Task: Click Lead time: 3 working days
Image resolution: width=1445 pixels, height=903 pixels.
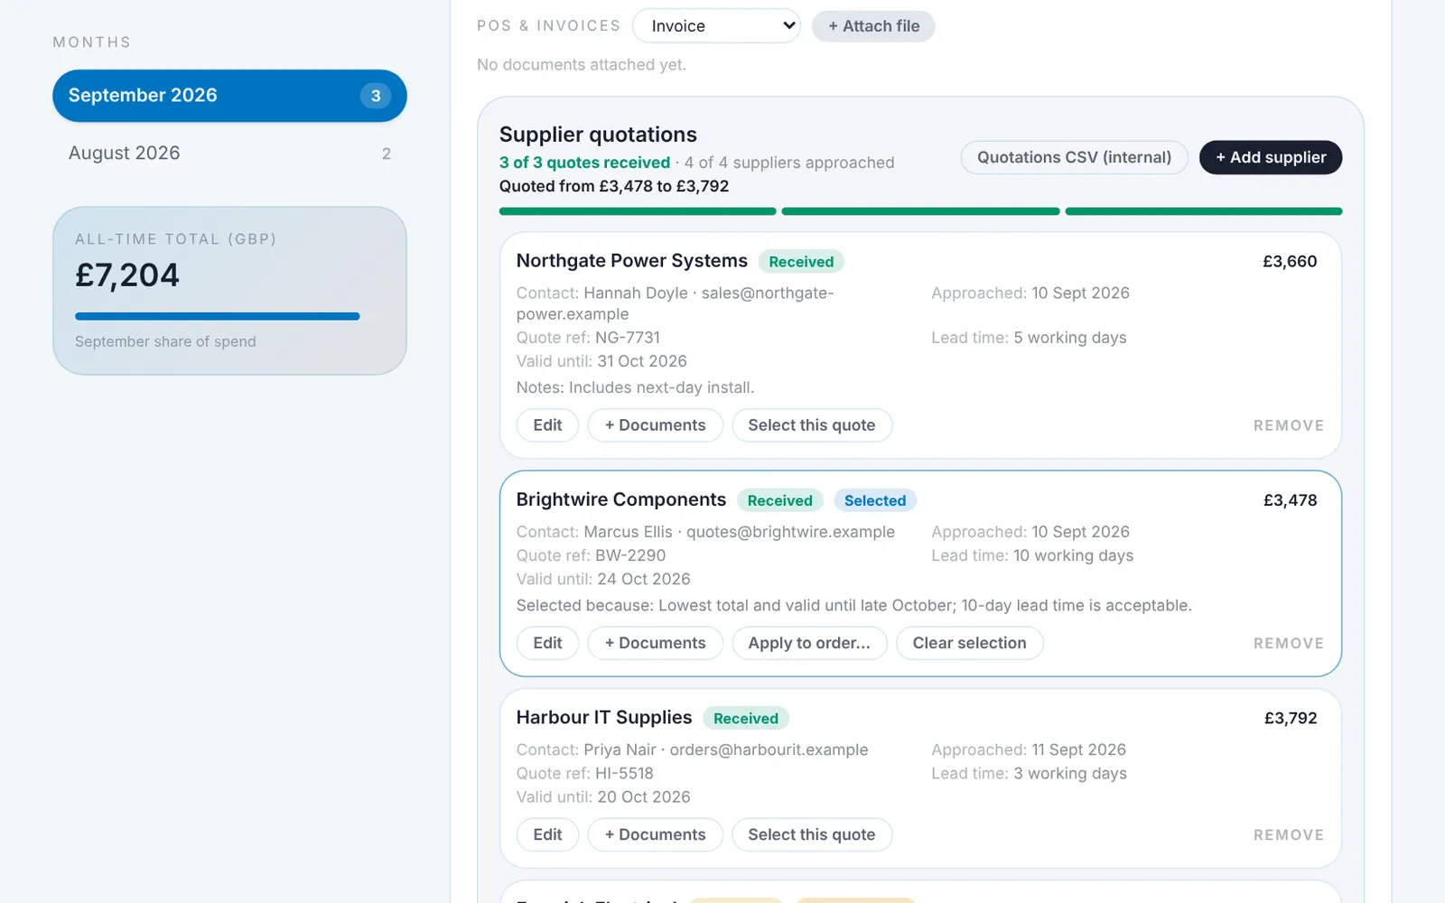Action: 1029,774
